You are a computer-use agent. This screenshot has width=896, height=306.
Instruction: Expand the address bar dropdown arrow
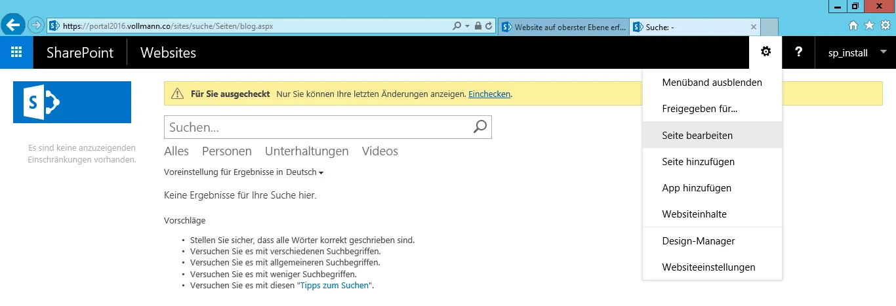click(x=467, y=26)
